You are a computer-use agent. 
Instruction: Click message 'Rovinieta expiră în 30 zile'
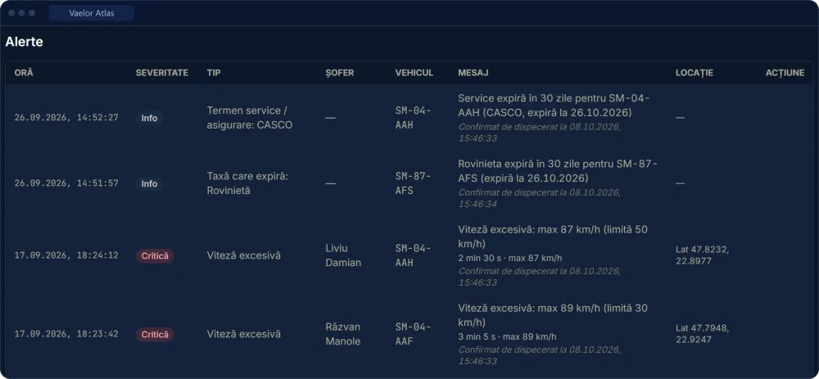pyautogui.click(x=558, y=169)
